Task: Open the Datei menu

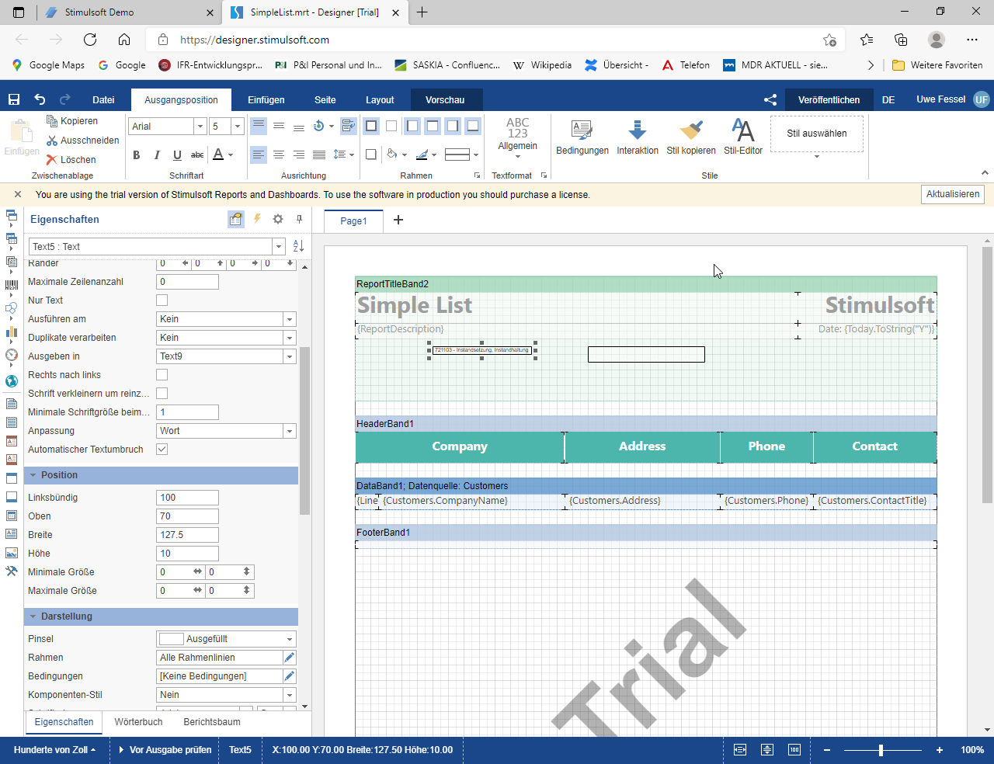Action: tap(103, 99)
